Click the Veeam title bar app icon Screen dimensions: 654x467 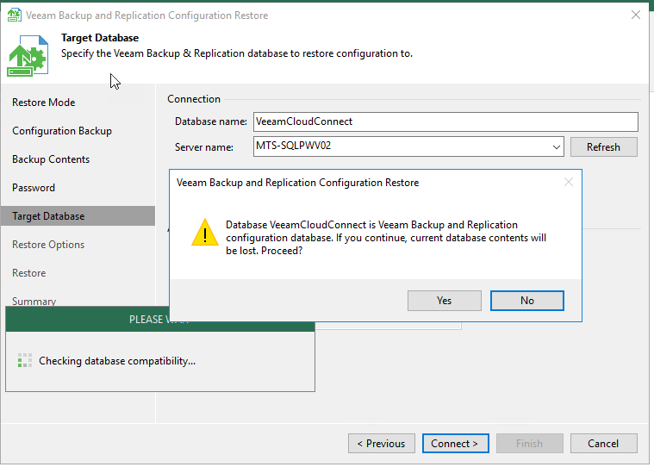[x=14, y=16]
